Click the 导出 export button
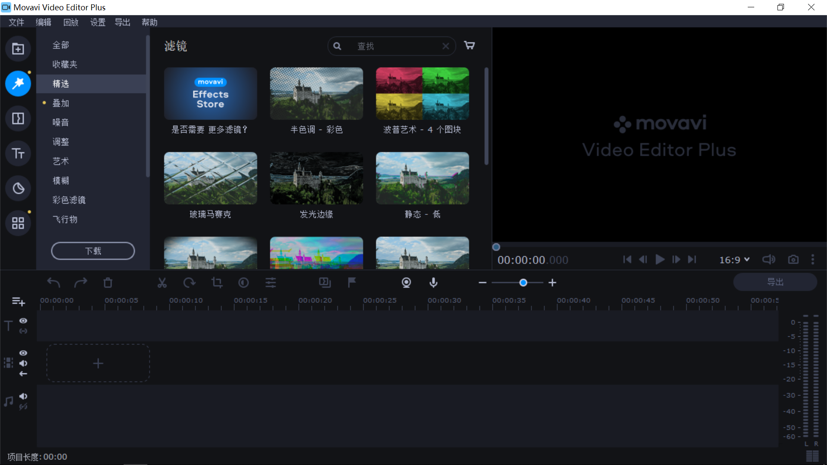 775,282
